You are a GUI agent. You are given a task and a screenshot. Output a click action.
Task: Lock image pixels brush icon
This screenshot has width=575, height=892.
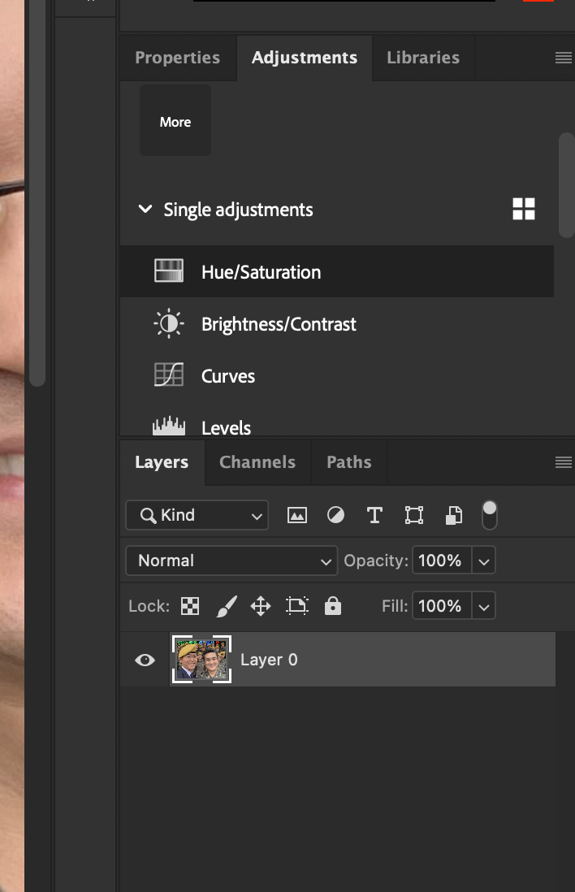tap(227, 606)
